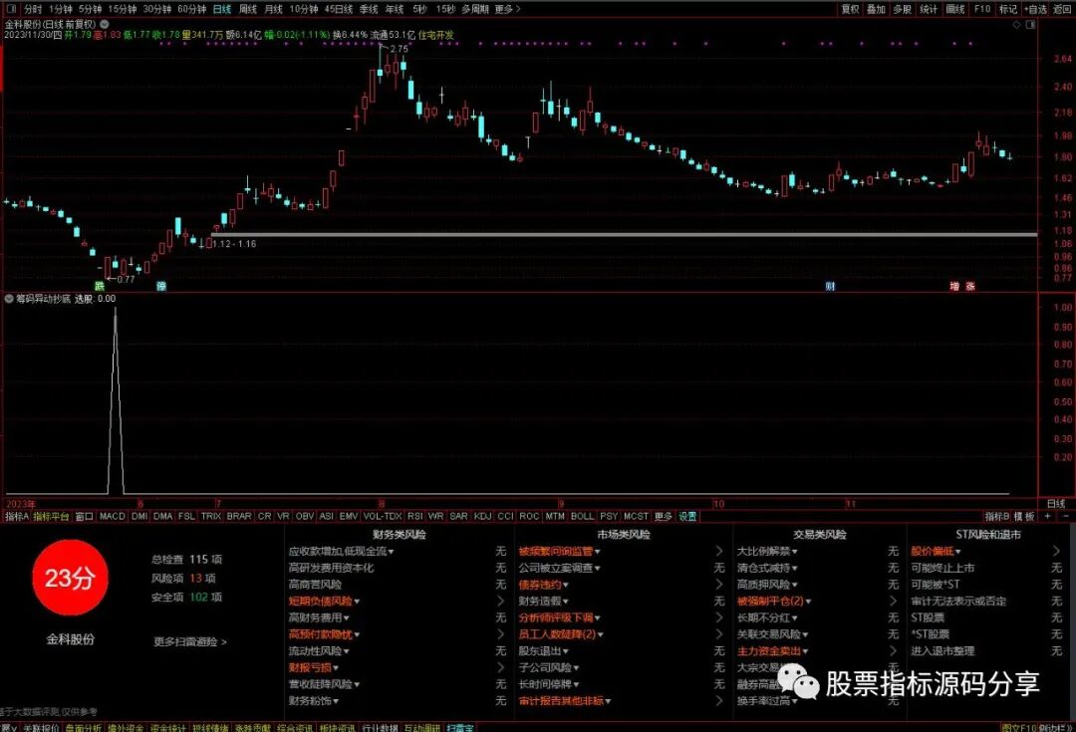This screenshot has height=732, width=1076.
Task: Open arrow beside 审计报告其他非标
Action: (x=718, y=700)
